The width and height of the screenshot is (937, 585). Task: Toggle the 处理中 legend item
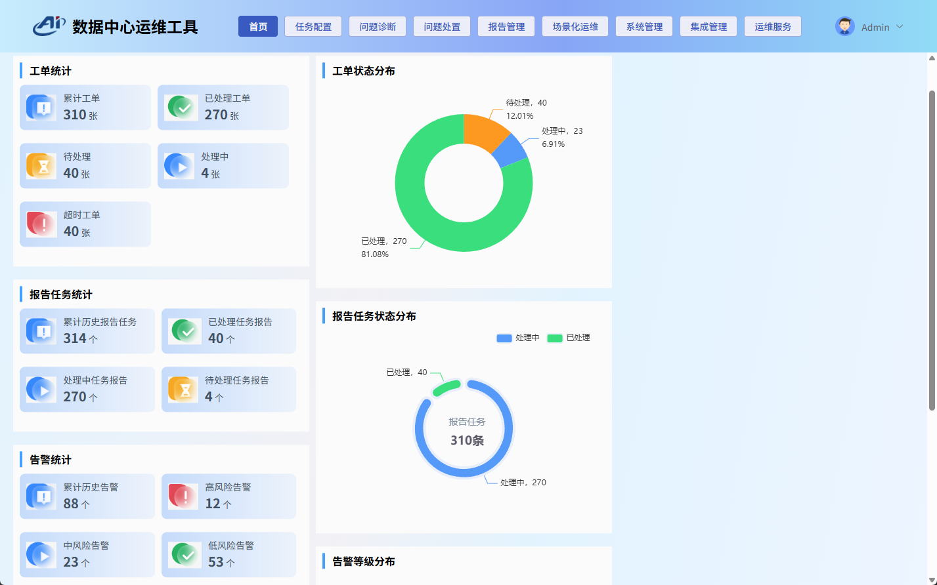pyautogui.click(x=518, y=338)
